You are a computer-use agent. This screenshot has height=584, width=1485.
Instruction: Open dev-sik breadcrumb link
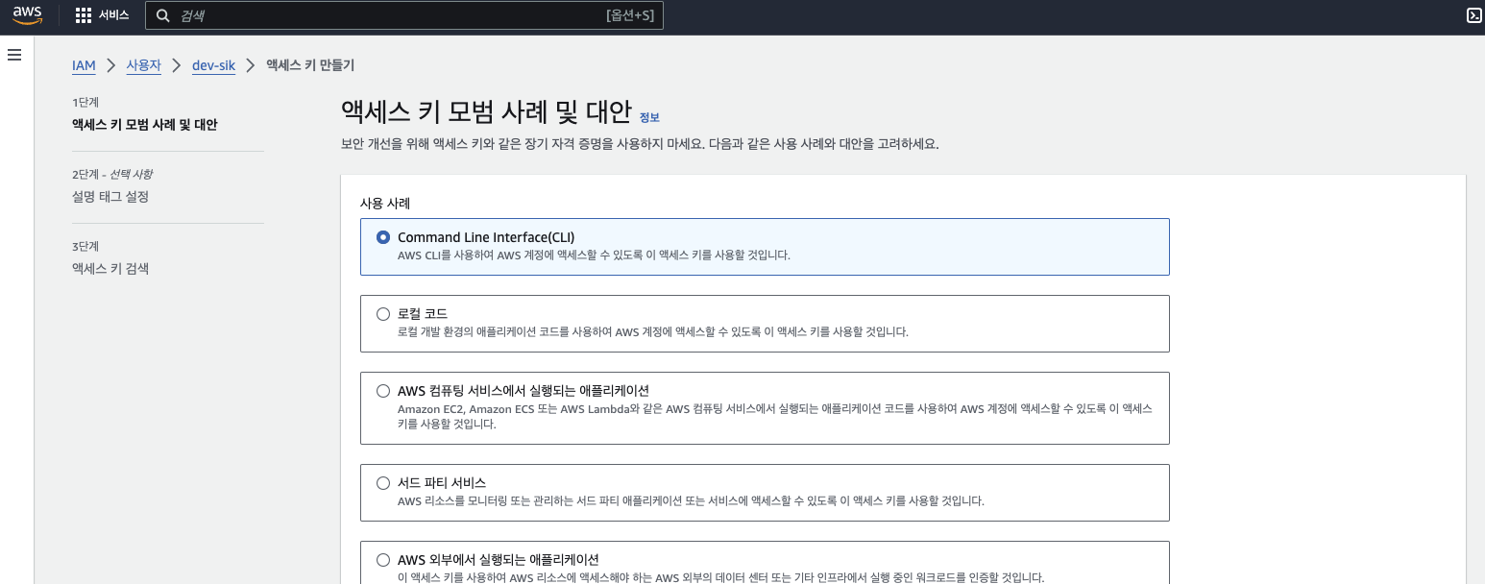pyautogui.click(x=213, y=65)
